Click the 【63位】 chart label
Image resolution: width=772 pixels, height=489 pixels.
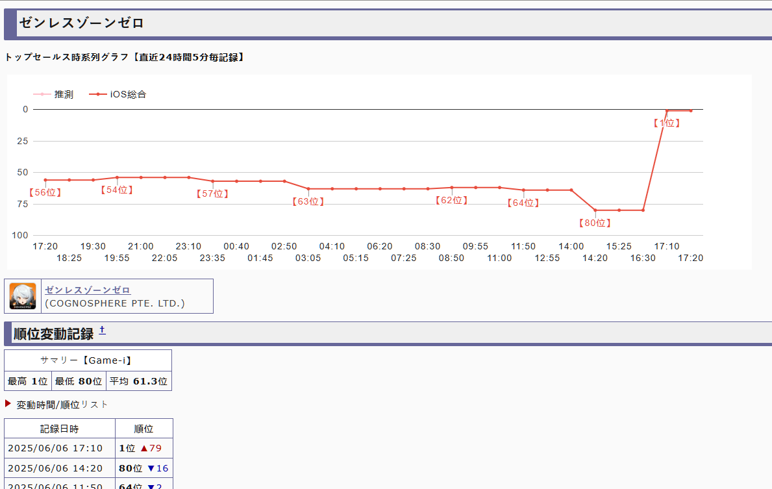point(308,202)
